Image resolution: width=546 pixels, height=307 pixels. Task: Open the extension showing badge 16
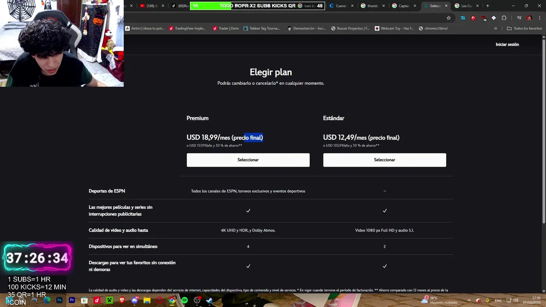click(x=484, y=18)
